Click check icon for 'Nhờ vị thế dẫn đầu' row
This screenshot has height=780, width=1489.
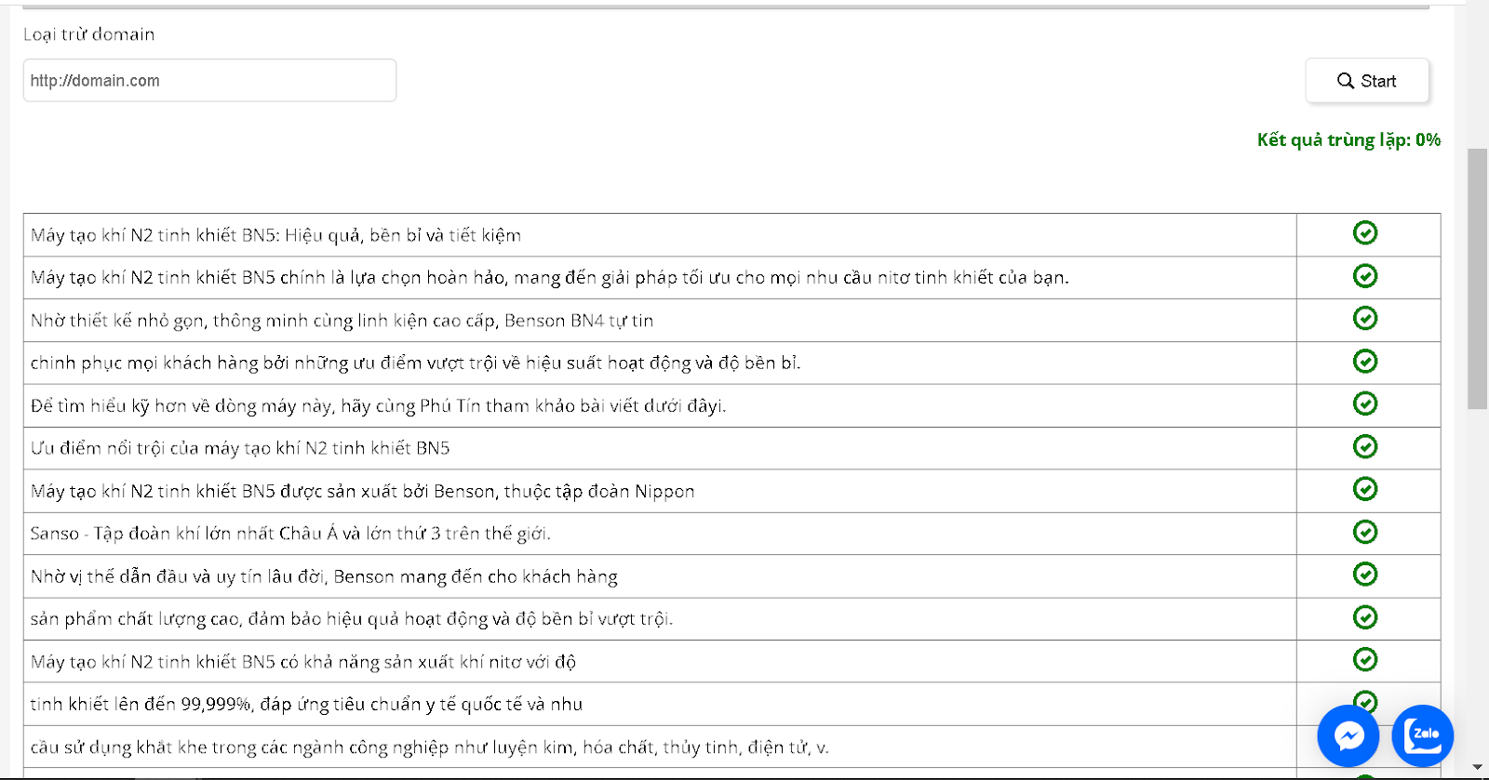tap(1364, 575)
